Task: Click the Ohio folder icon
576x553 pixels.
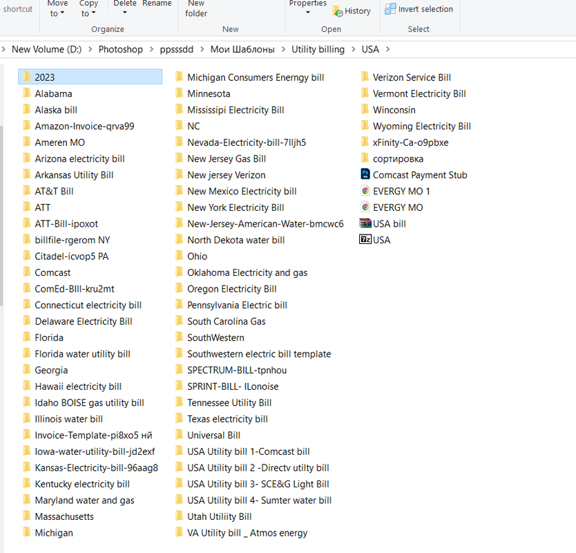Action: pyautogui.click(x=180, y=256)
